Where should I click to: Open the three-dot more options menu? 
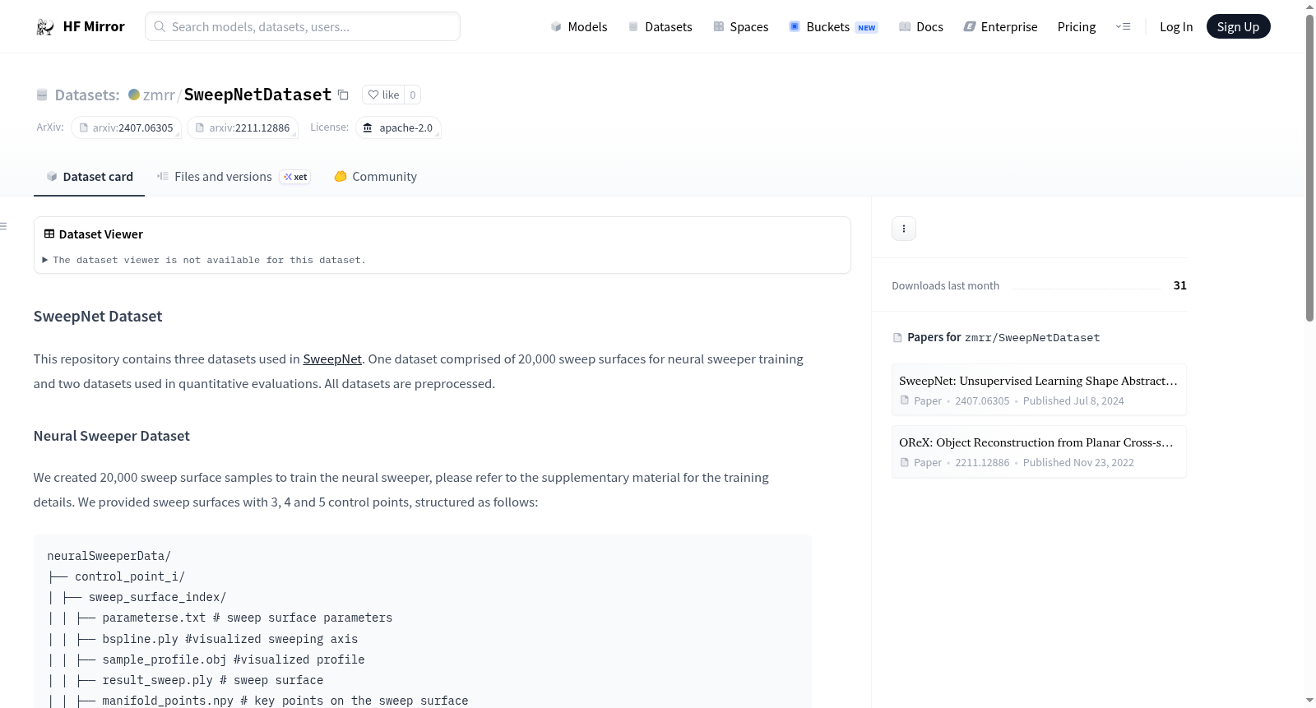(904, 229)
